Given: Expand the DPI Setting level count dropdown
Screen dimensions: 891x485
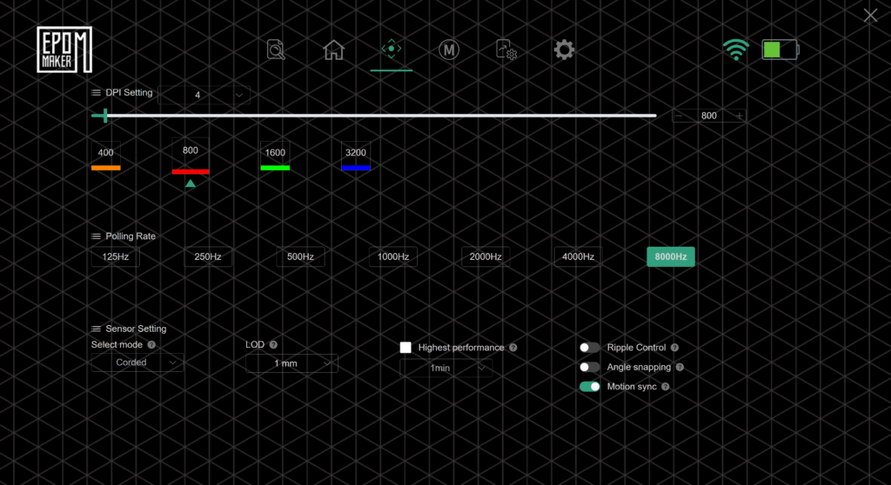Looking at the screenshot, I should pos(204,95).
